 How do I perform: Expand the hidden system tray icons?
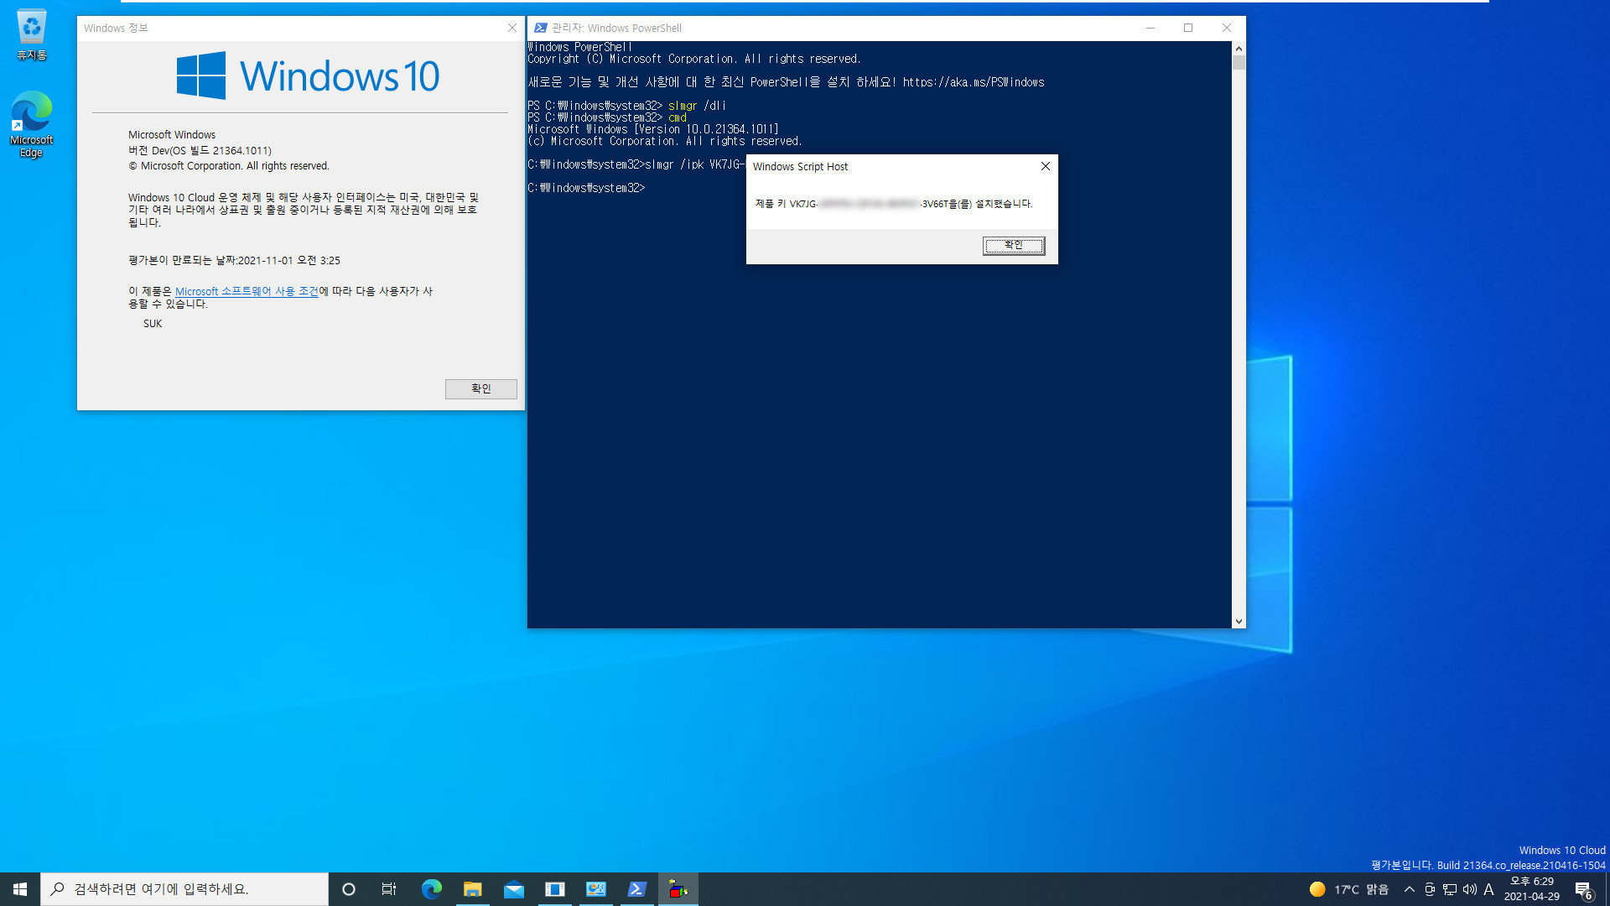pos(1410,889)
